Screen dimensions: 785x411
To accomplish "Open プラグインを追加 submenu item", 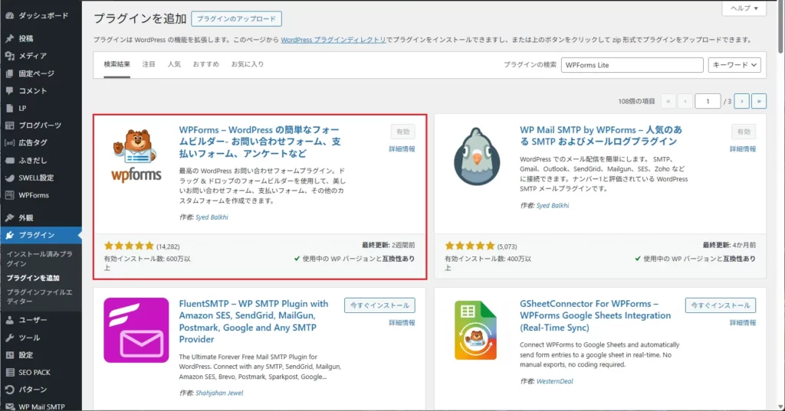I will [33, 278].
